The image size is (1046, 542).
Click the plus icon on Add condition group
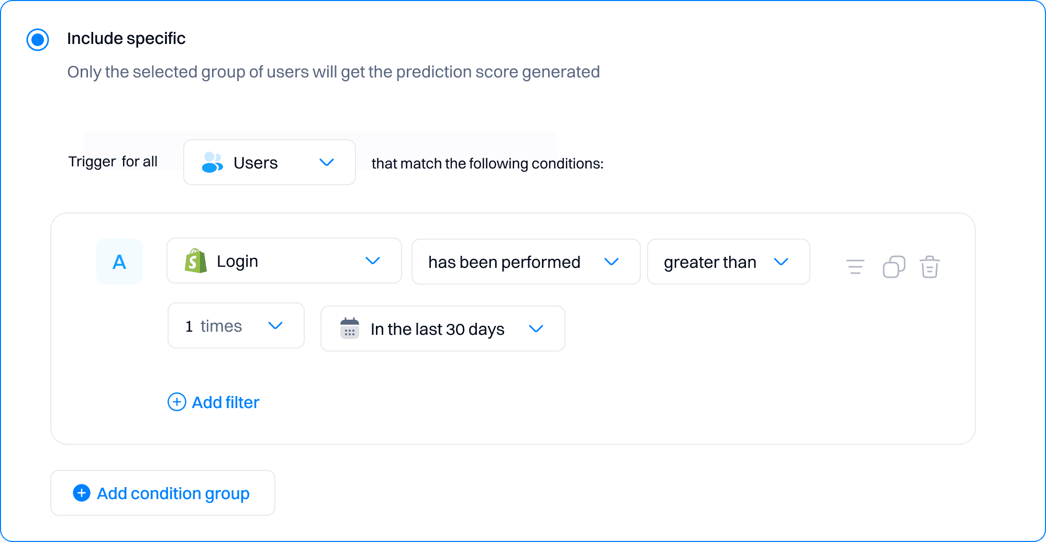point(81,493)
